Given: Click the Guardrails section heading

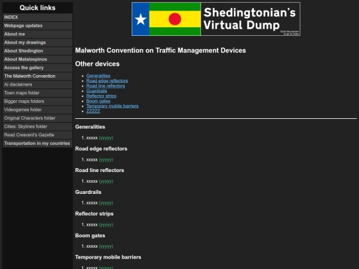Looking at the screenshot, I should click(x=88, y=192).
